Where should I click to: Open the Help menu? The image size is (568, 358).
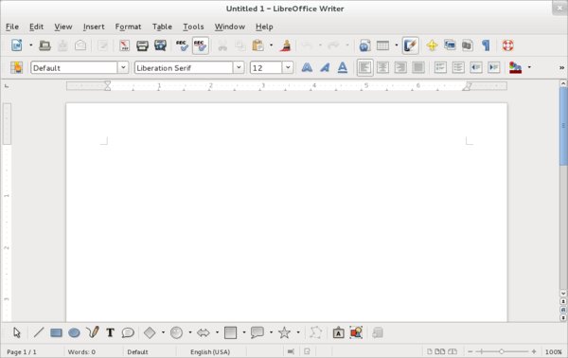[264, 27]
